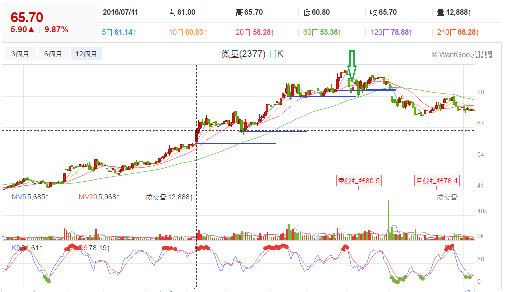Click the low price 低 60.80

pyautogui.click(x=316, y=12)
